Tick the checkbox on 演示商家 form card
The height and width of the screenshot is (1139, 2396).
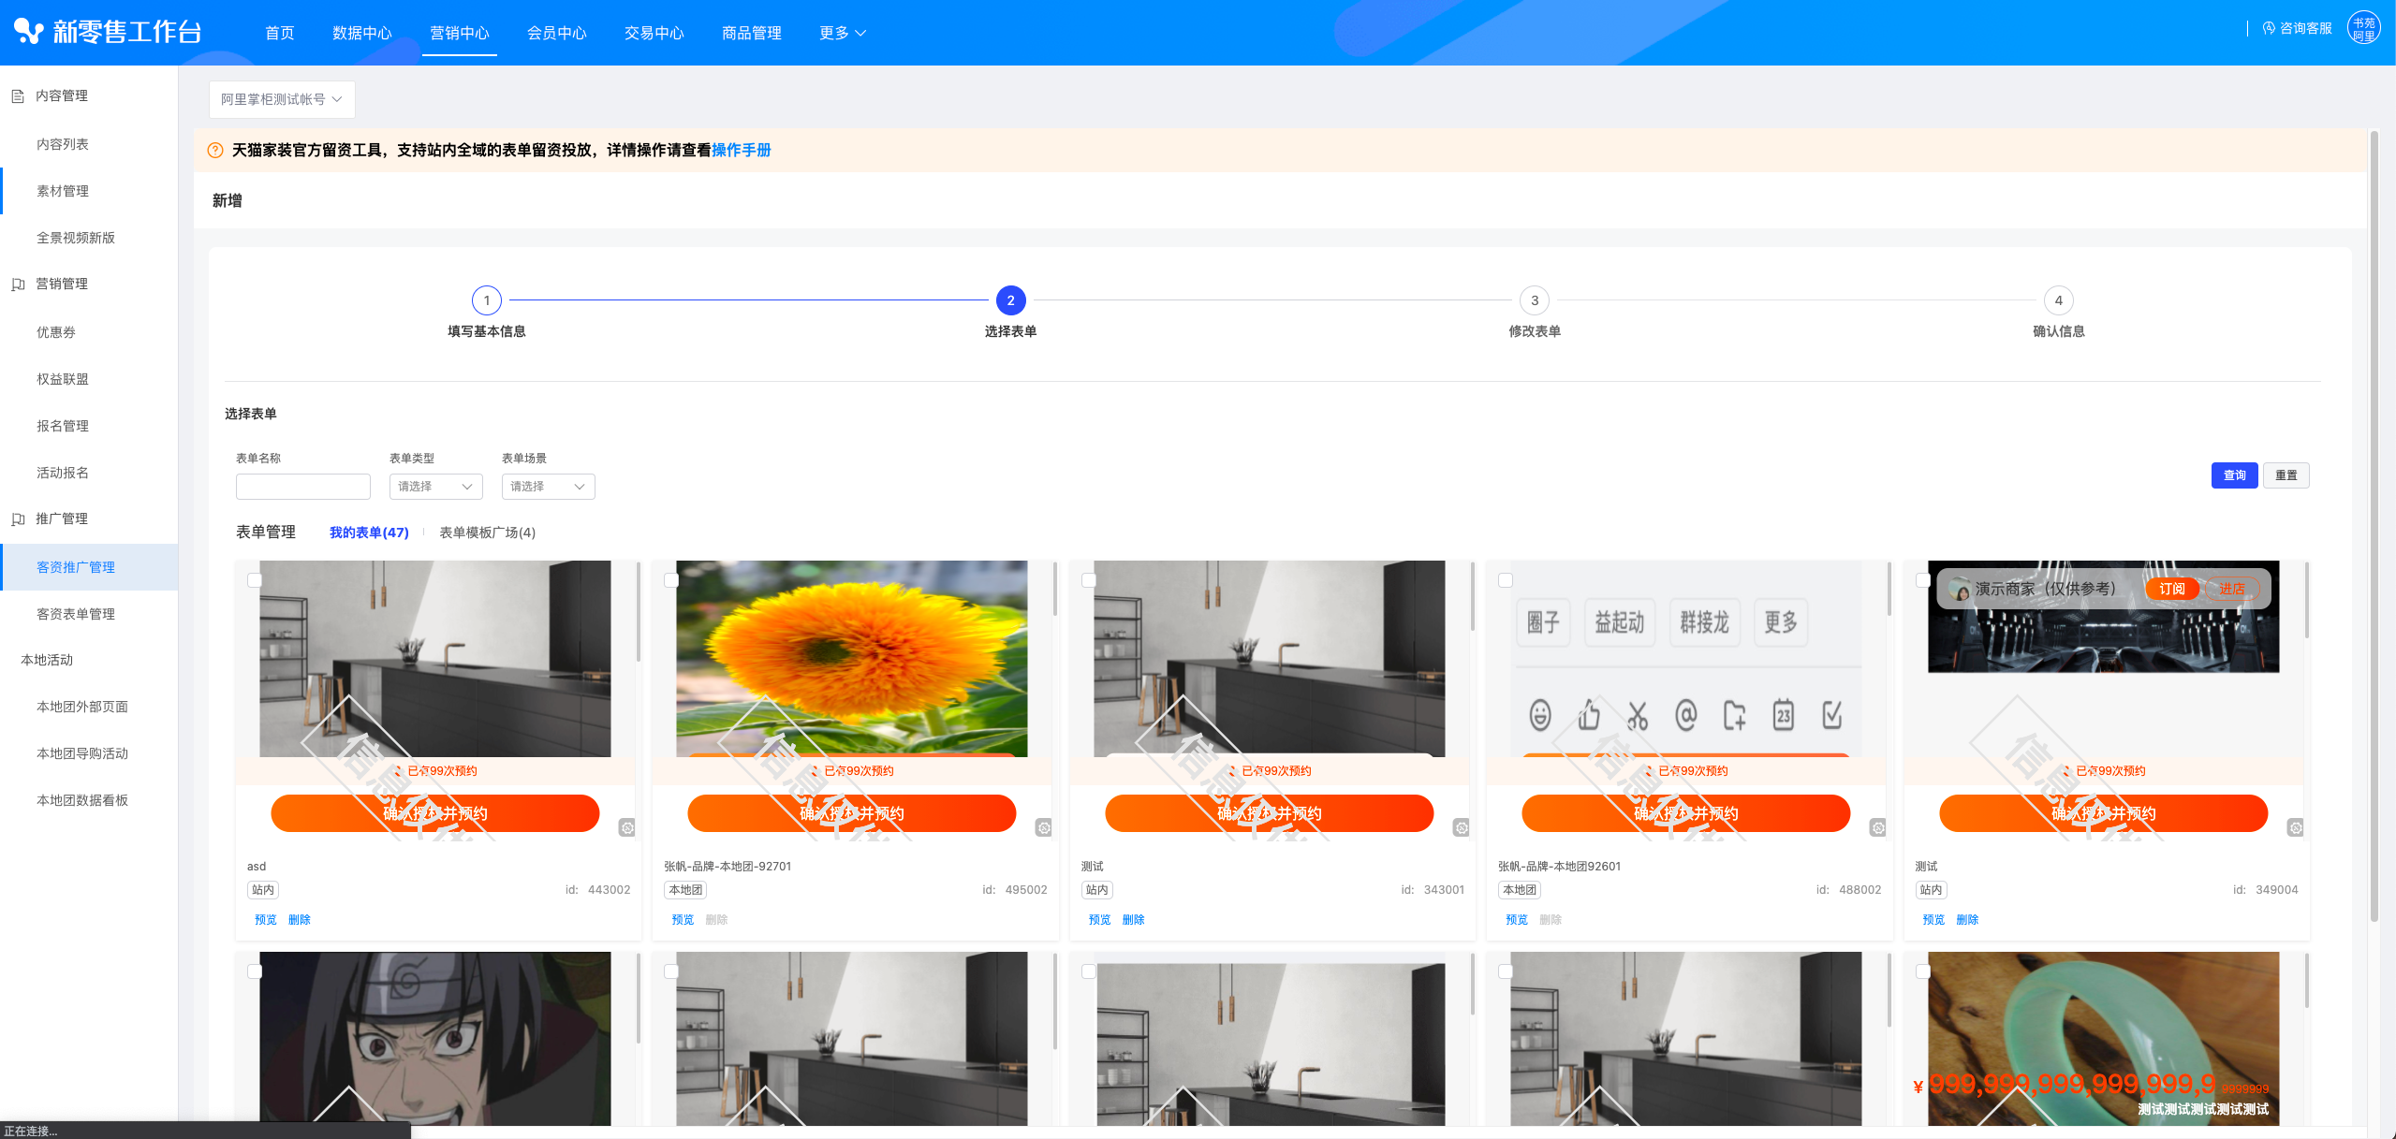tap(1922, 580)
